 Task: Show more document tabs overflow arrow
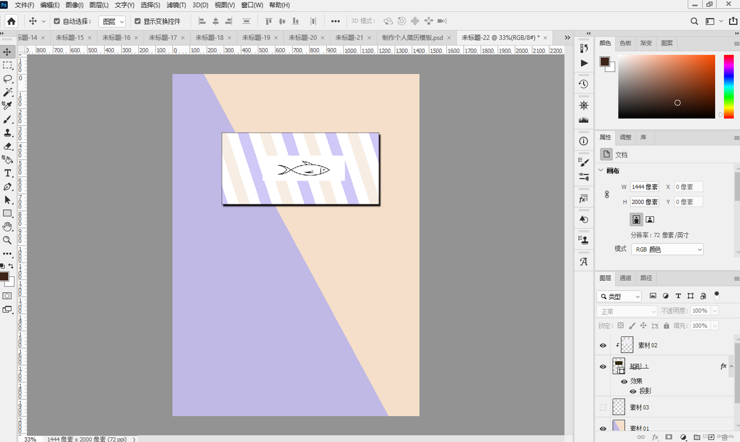[567, 37]
